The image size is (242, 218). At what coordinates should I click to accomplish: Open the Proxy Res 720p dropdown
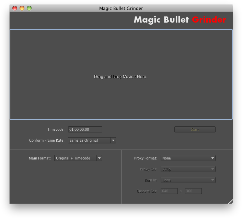[188, 169]
